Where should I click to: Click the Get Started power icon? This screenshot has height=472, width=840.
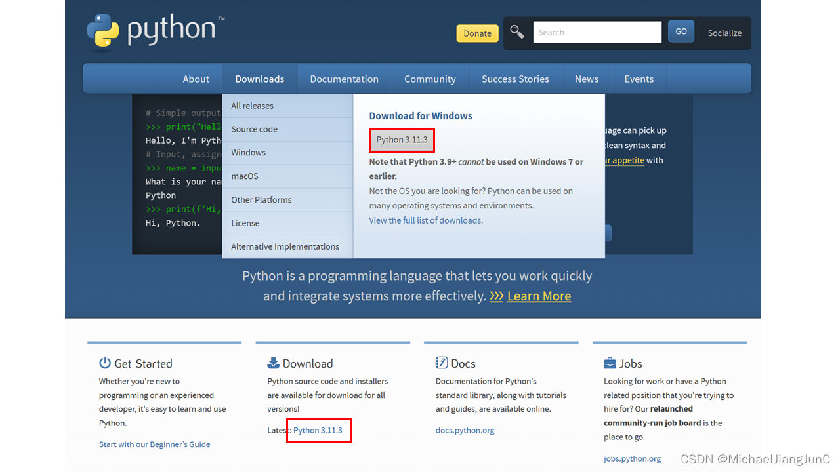click(x=105, y=363)
